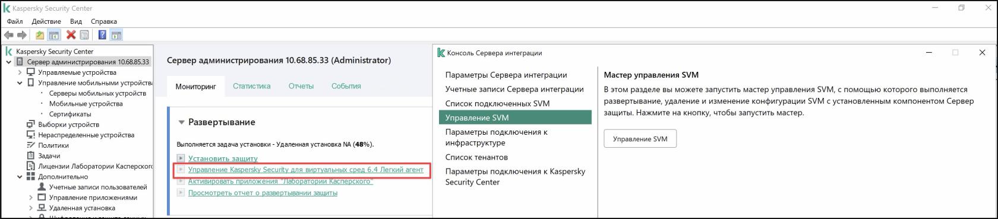998x219 pixels.
Task: Click Управление Kaspersky Security для виртуальных сред link
Action: click(306, 170)
